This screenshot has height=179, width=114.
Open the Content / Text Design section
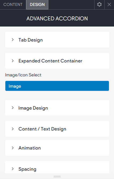click(x=57, y=129)
